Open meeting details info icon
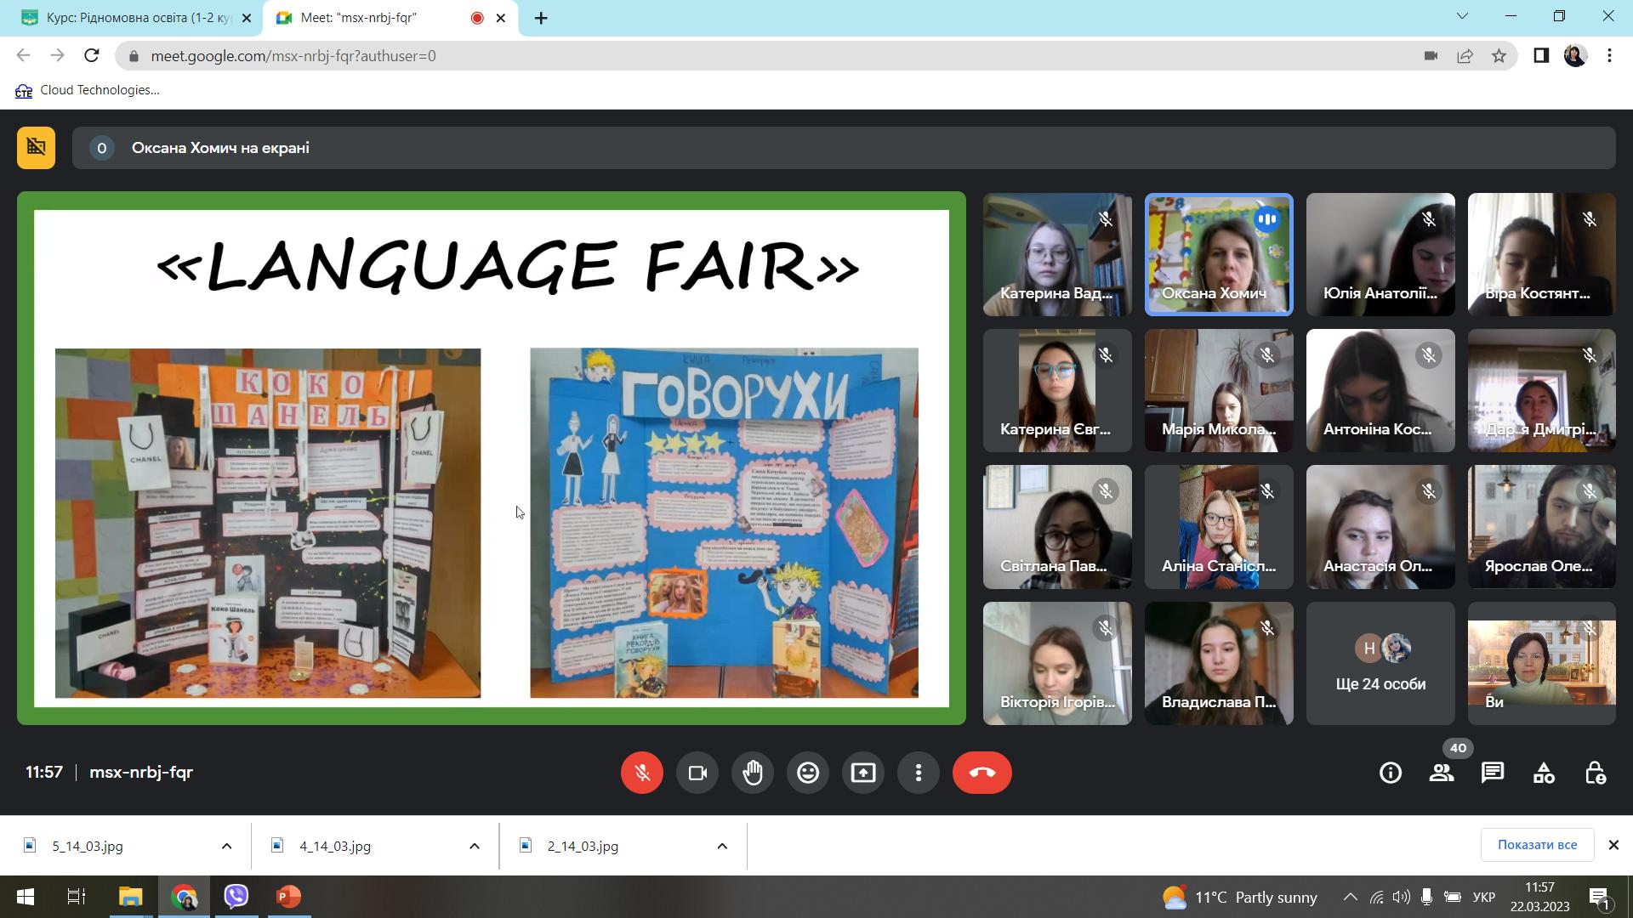 (x=1391, y=773)
